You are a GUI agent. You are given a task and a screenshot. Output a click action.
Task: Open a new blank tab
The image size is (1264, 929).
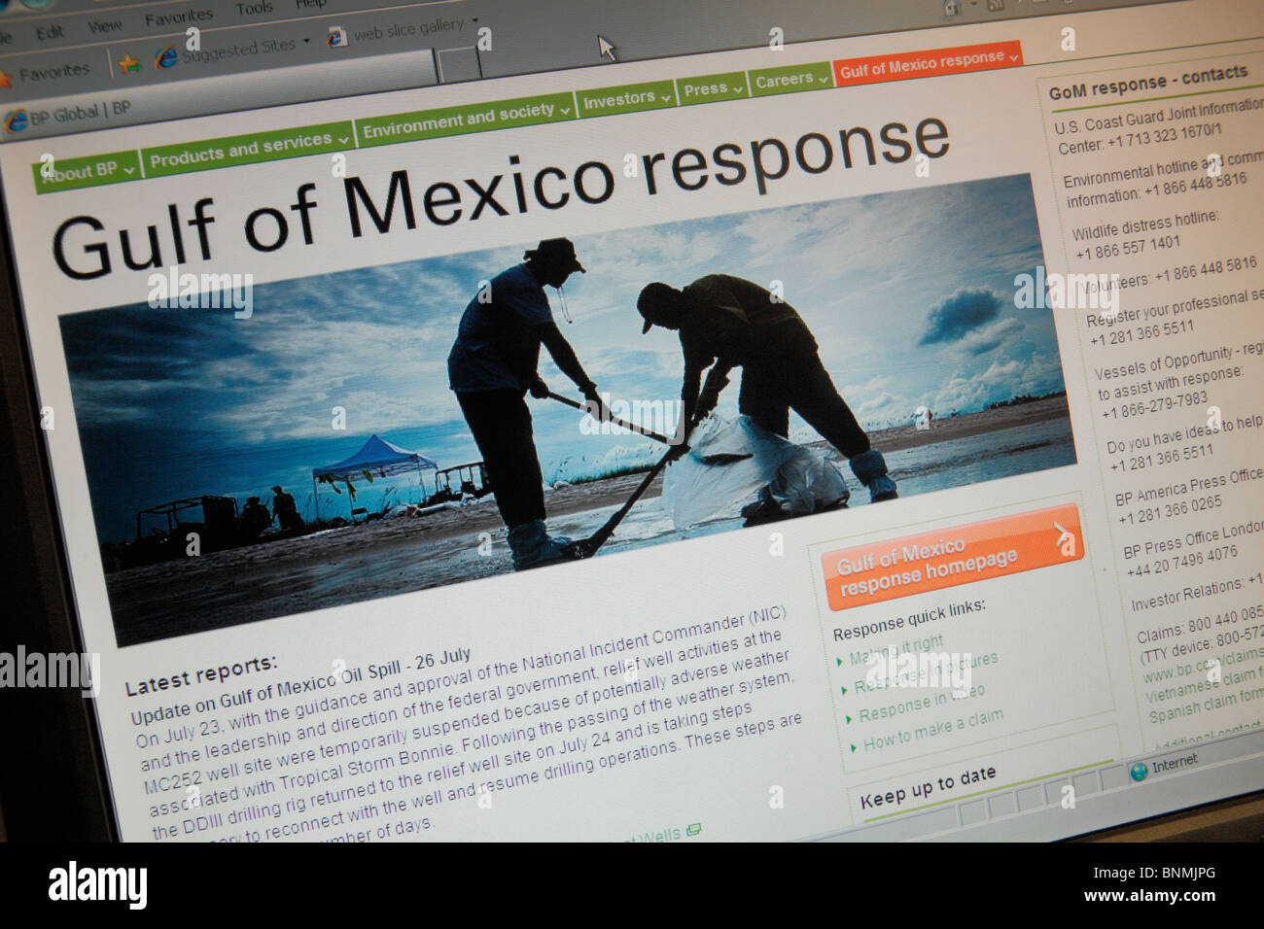click(x=459, y=63)
